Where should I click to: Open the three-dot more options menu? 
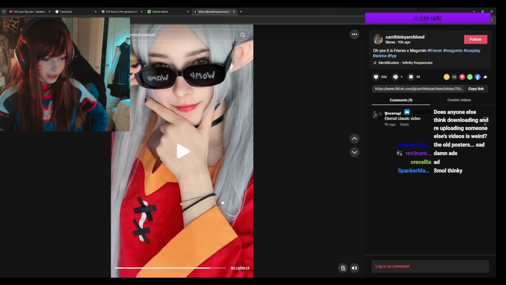pyautogui.click(x=354, y=34)
